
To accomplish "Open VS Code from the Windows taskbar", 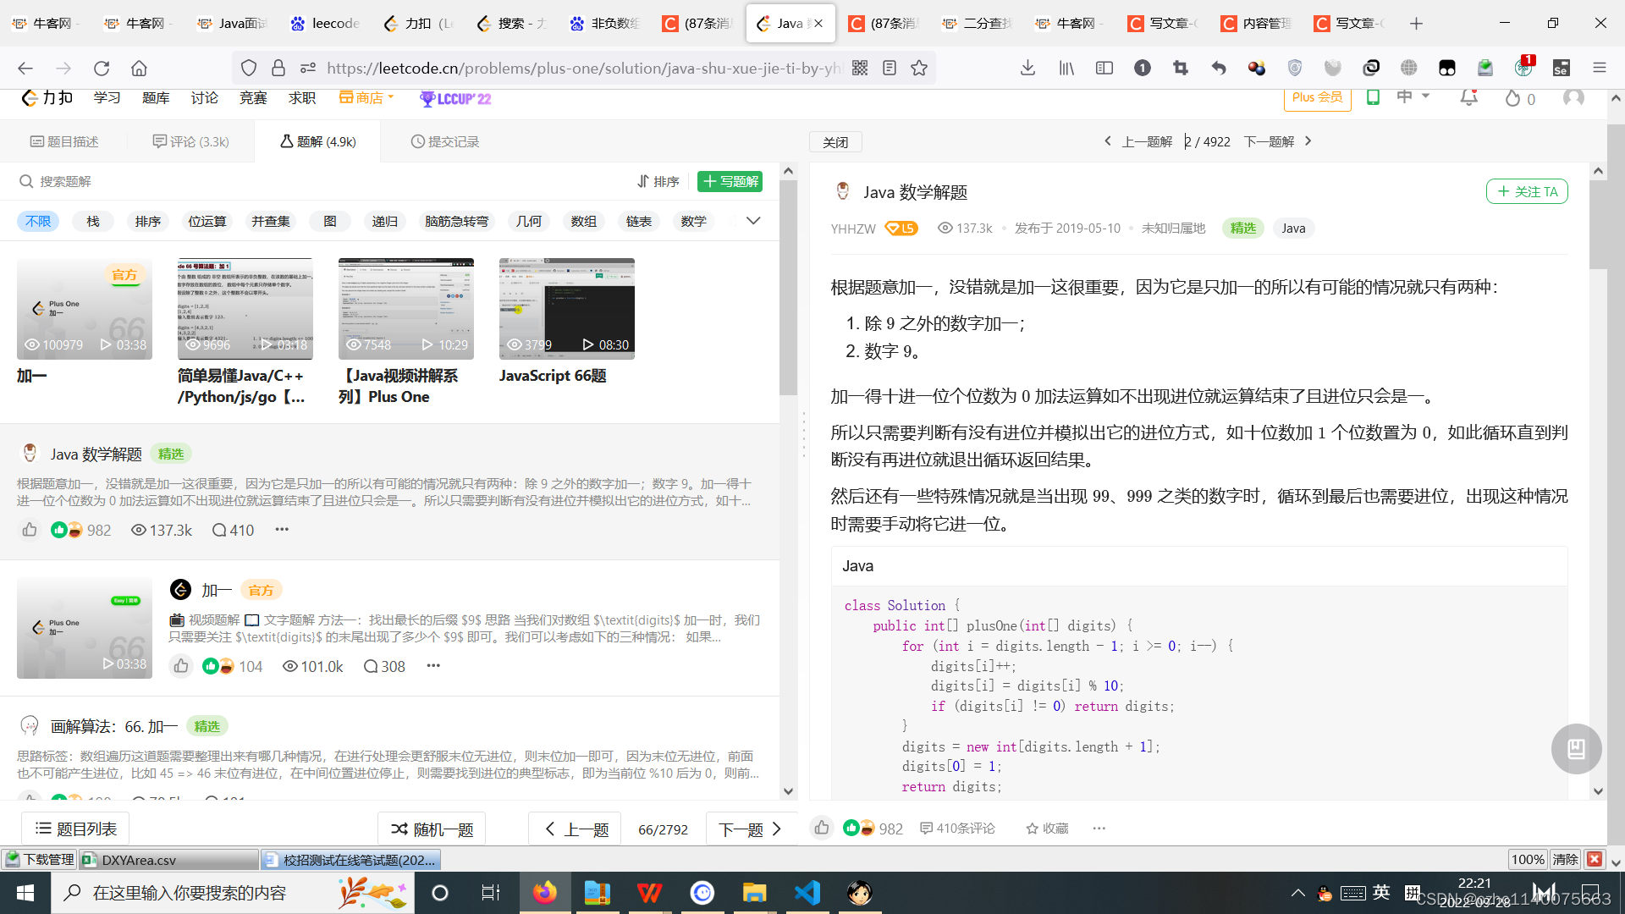I will [807, 893].
